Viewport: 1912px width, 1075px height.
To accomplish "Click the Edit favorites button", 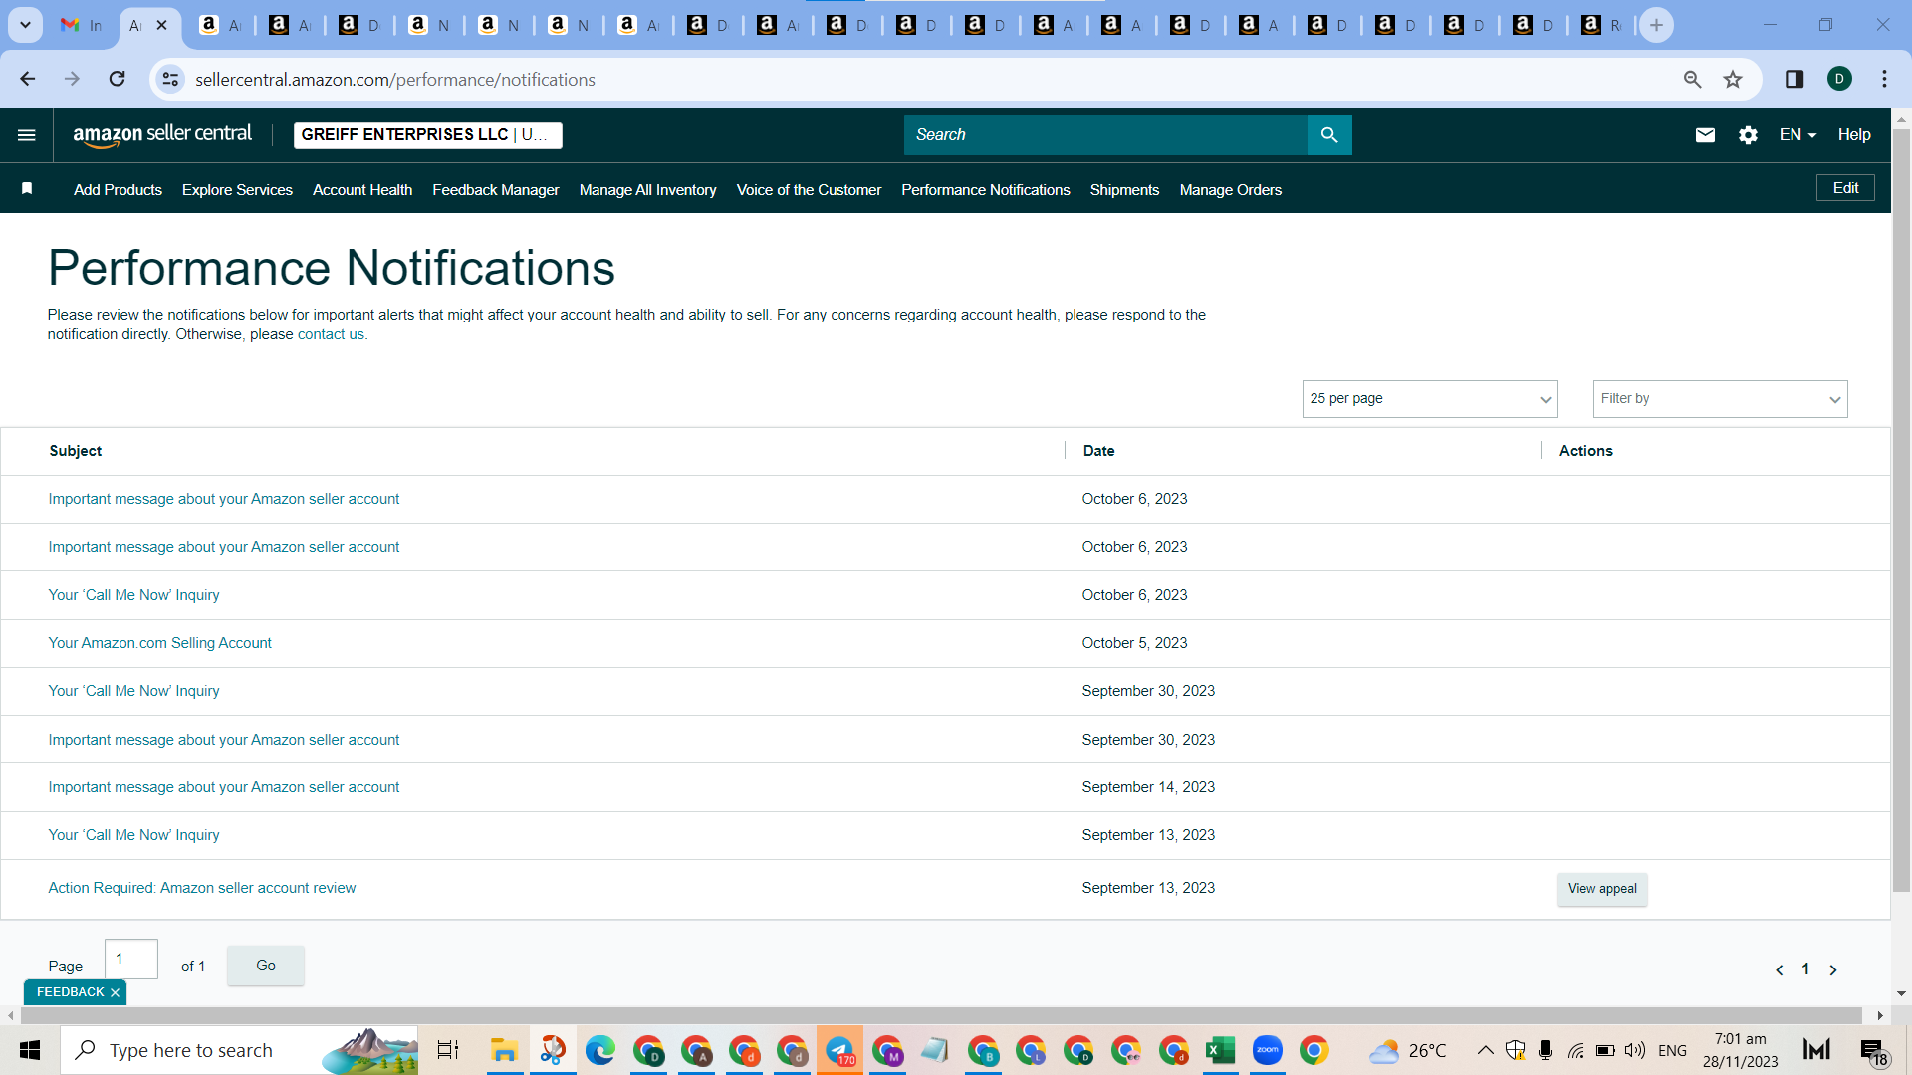I will click(1845, 188).
